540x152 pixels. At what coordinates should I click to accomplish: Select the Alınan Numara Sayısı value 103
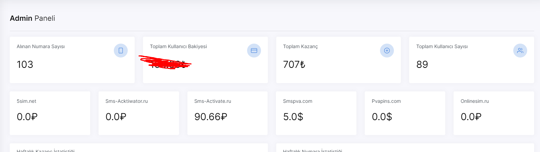click(25, 64)
